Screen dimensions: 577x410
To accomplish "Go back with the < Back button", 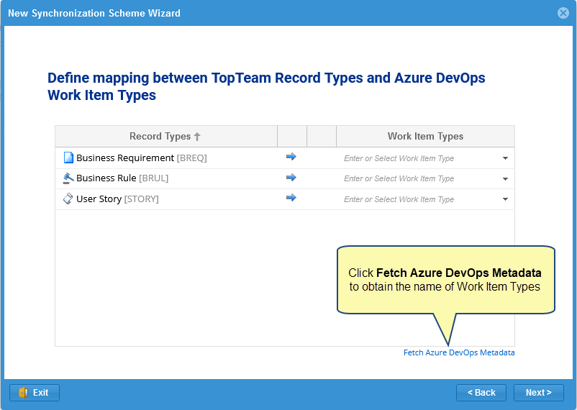I will pos(481,393).
